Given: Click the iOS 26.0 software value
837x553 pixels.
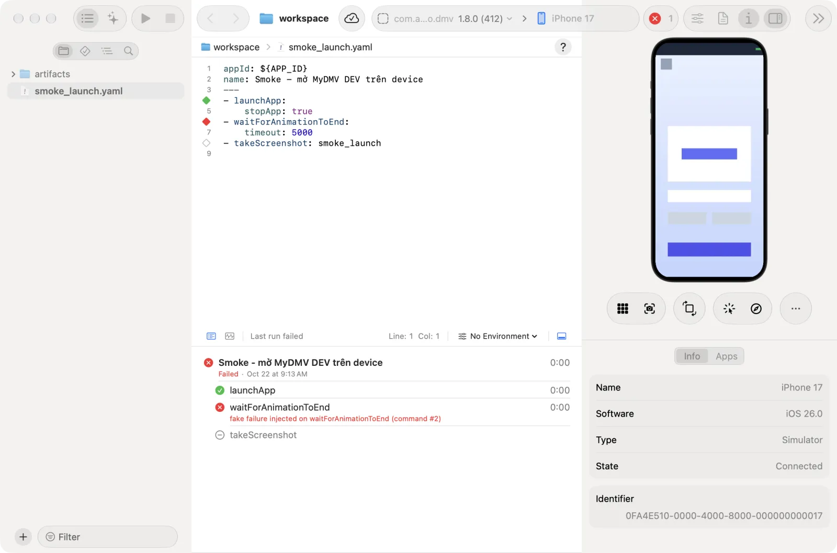Looking at the screenshot, I should tap(804, 413).
